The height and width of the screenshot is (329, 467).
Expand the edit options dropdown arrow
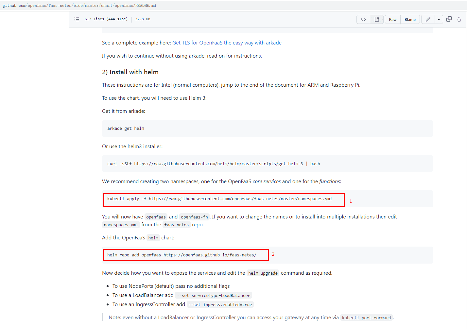(x=439, y=19)
